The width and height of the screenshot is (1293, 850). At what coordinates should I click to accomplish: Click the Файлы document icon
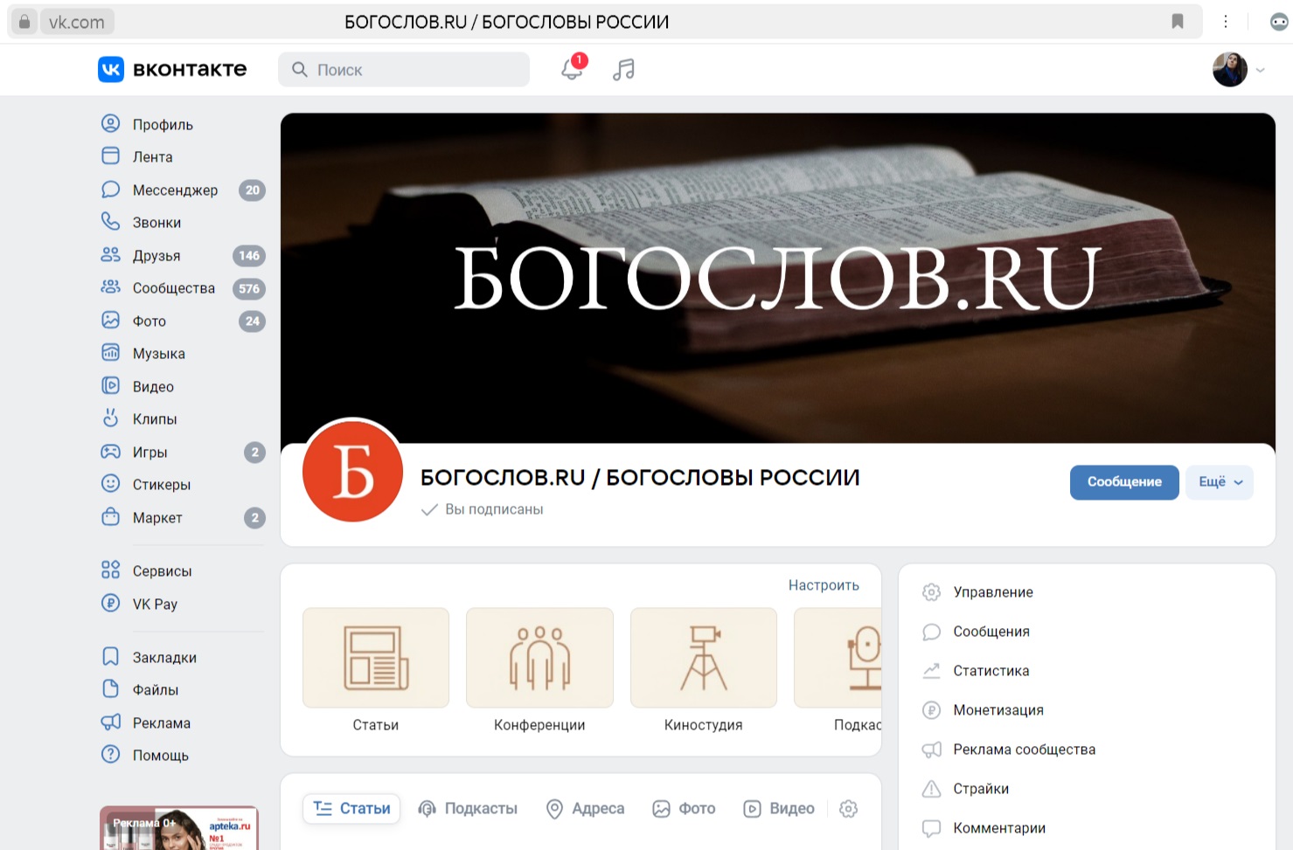point(111,688)
